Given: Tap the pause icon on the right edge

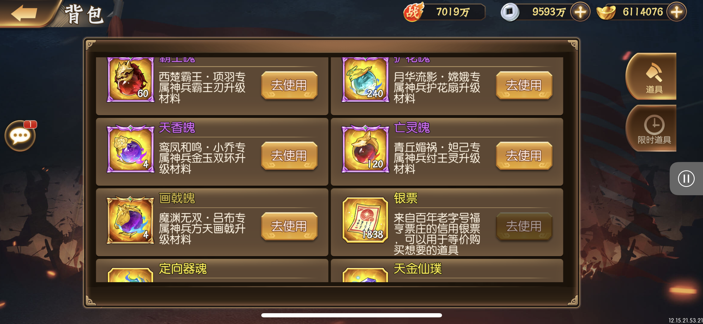Looking at the screenshot, I should (686, 179).
